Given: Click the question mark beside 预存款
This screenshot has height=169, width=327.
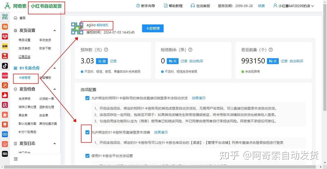Looking at the screenshot, I should point(106,49).
